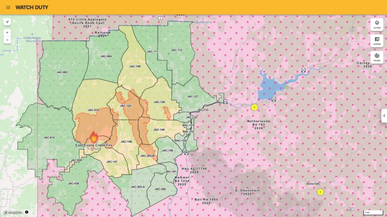387x217 pixels.
Task: Select evacuation zone JAC-124
Action: pyautogui.click(x=125, y=106)
